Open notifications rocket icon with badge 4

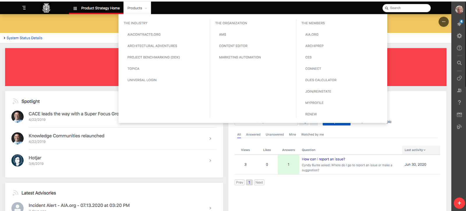[460, 23]
